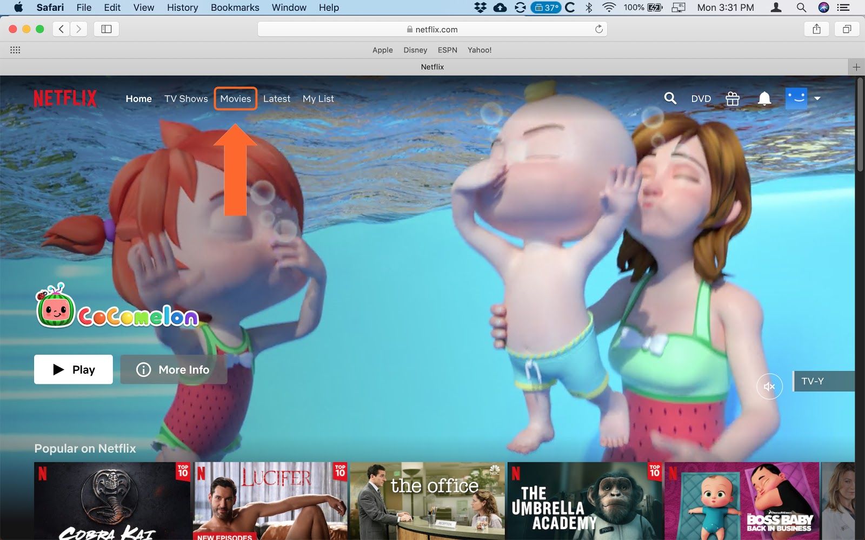Open More Info for CoComelon
The image size is (865, 540).
pyautogui.click(x=174, y=369)
